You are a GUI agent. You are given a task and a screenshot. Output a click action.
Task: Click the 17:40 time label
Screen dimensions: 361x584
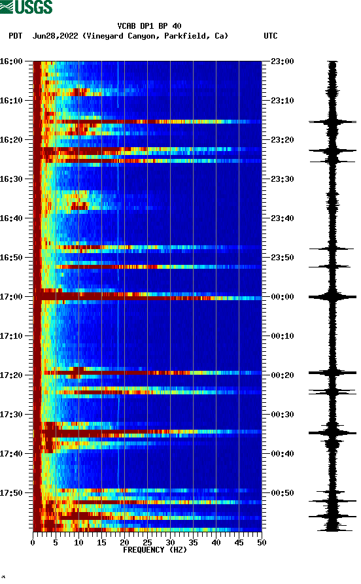coord(11,454)
